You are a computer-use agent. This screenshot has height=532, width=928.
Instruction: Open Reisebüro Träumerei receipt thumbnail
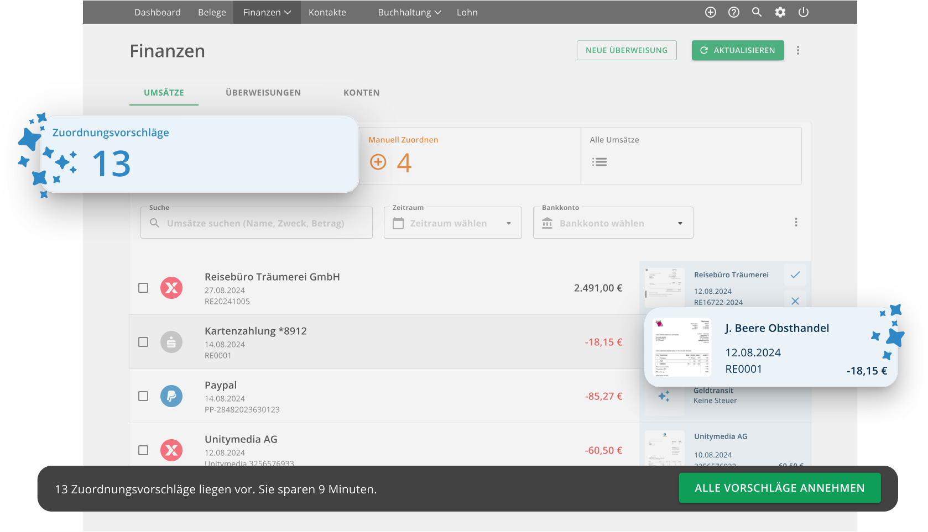[664, 287]
